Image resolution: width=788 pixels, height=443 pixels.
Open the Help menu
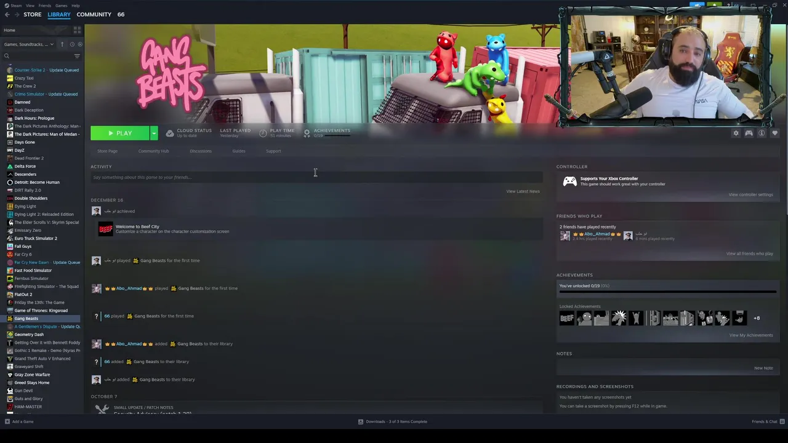(x=75, y=6)
